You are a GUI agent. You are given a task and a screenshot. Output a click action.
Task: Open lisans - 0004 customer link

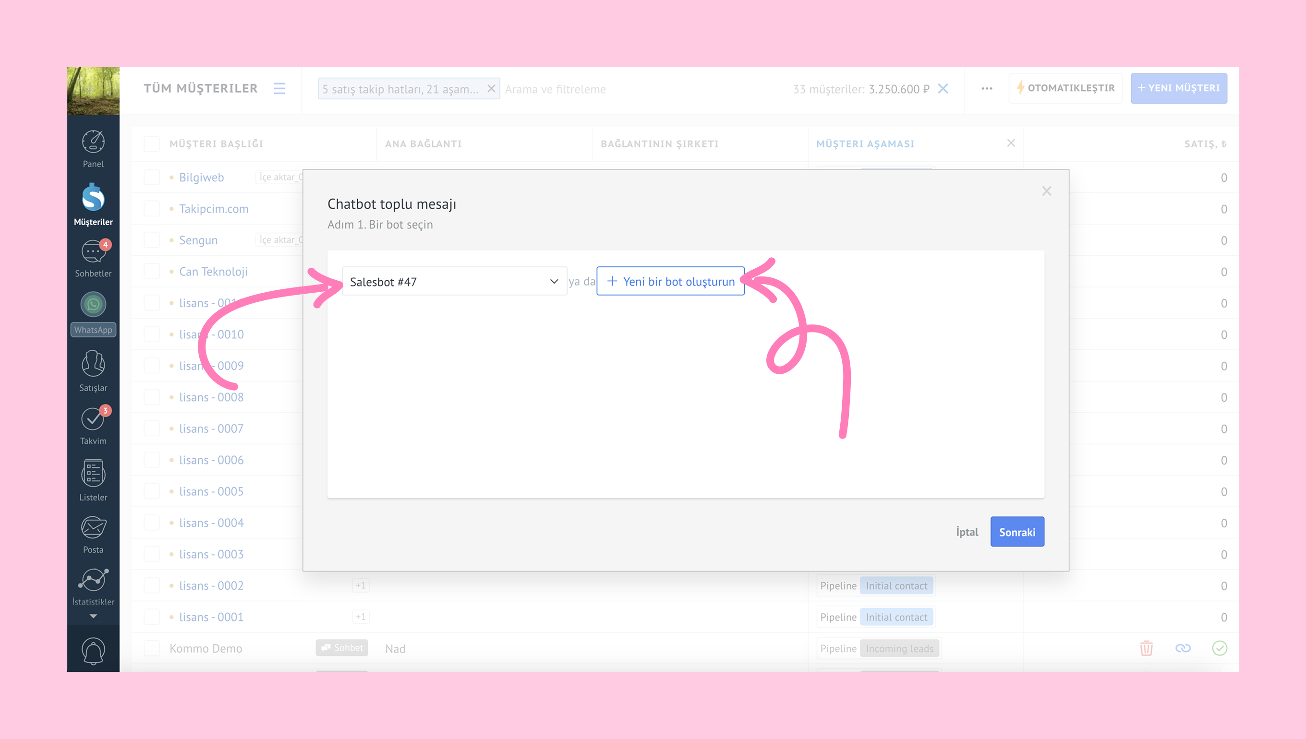coord(211,523)
